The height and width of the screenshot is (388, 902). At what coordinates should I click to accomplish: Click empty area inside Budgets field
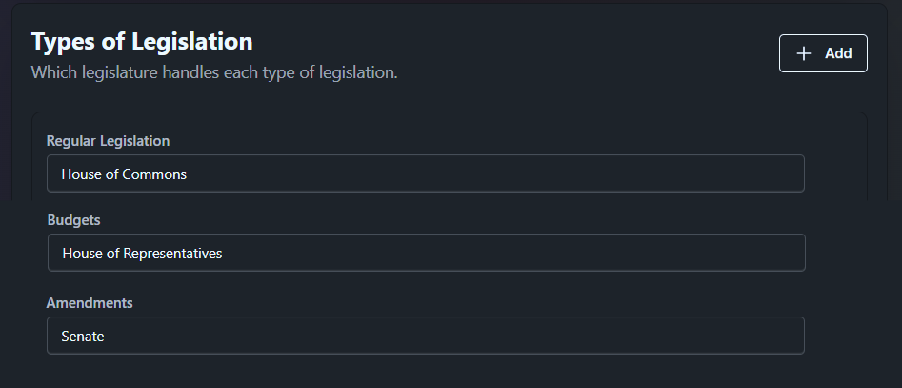coord(512,253)
